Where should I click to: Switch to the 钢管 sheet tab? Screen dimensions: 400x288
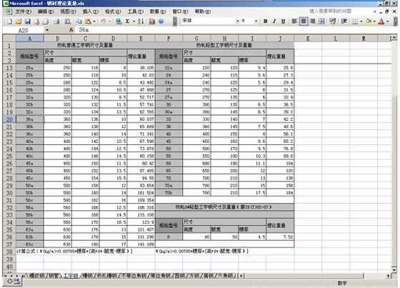54,276
